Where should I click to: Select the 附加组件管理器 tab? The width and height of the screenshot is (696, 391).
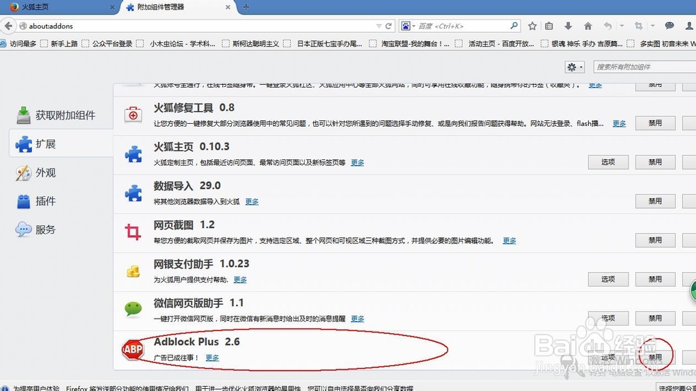(177, 7)
